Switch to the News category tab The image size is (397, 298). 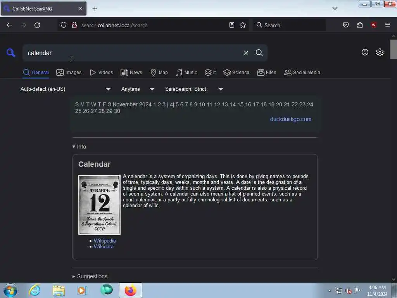[x=131, y=73]
